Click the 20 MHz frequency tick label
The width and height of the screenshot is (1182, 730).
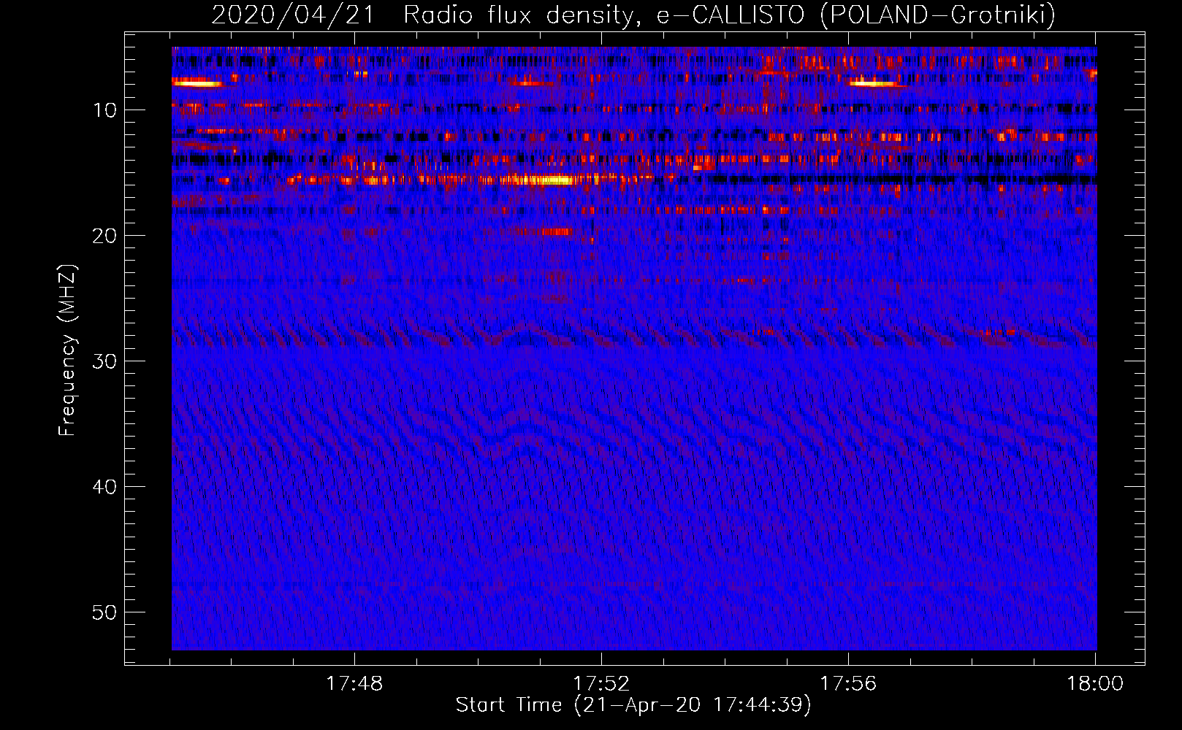point(104,236)
